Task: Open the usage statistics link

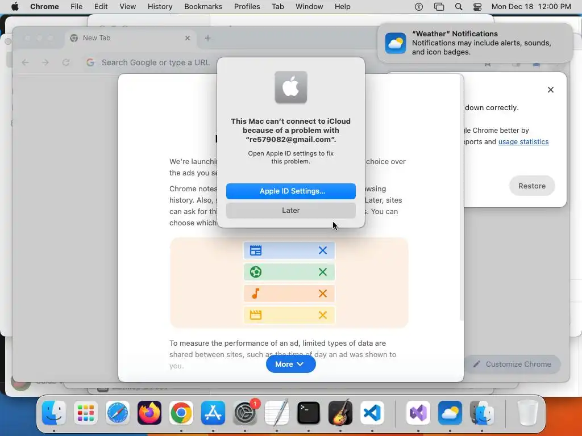Action: [x=523, y=141]
